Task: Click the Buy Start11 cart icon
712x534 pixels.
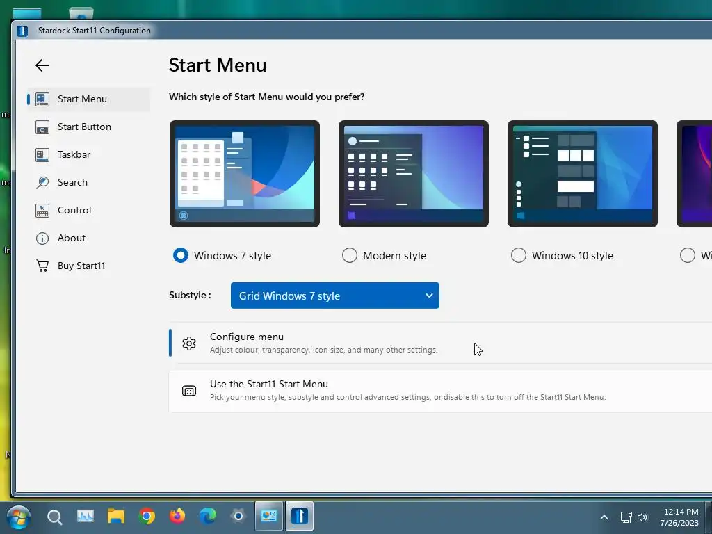Action: pyautogui.click(x=42, y=266)
